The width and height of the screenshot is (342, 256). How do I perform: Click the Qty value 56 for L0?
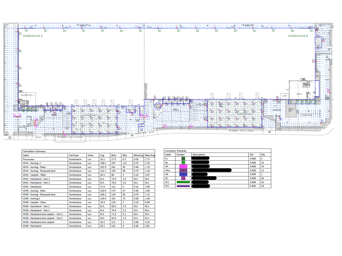pos(262,178)
